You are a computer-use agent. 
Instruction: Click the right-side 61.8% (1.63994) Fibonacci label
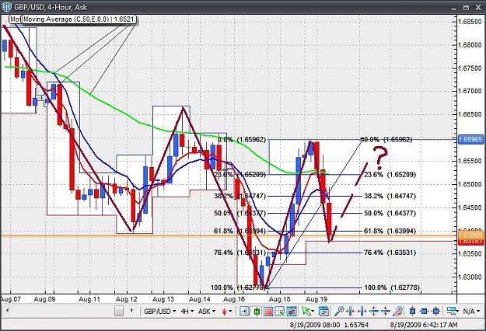[390, 231]
